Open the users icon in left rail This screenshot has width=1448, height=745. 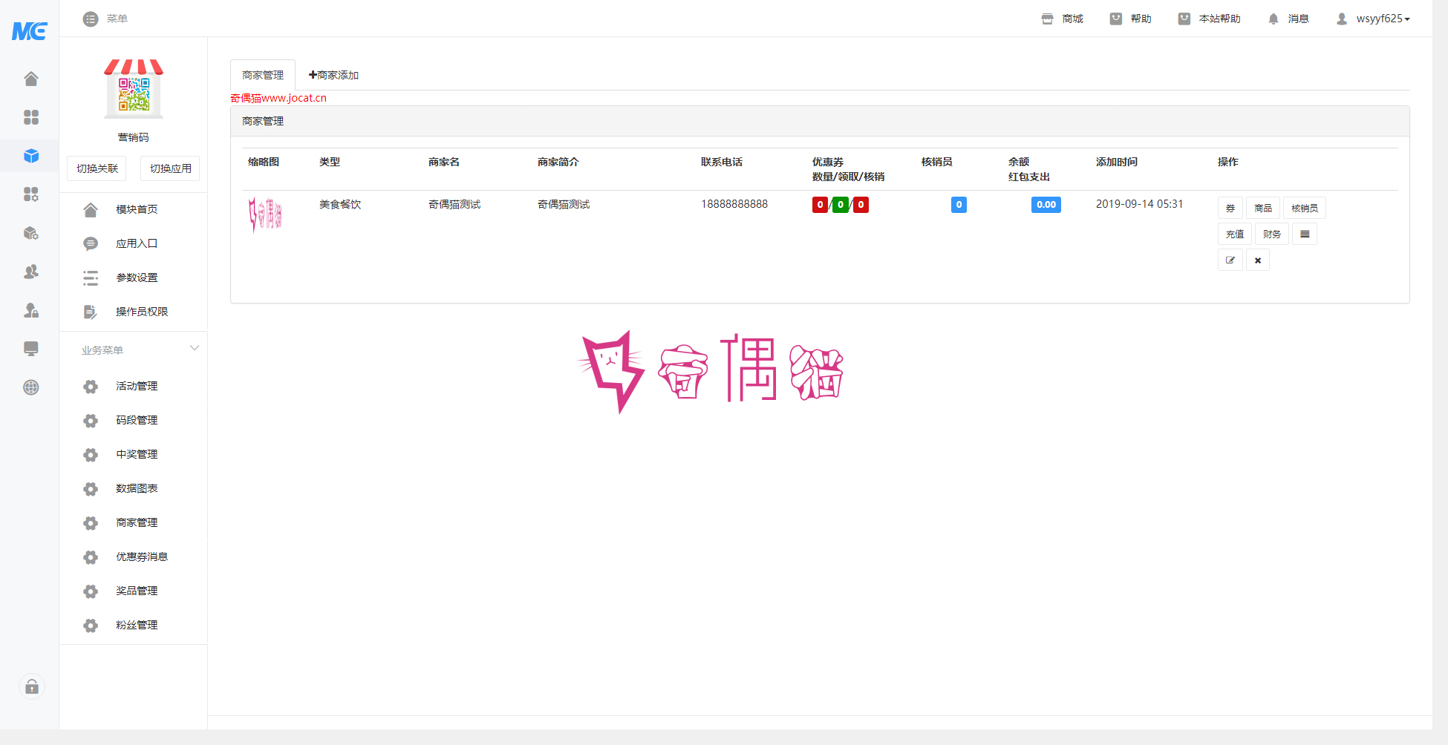point(30,272)
